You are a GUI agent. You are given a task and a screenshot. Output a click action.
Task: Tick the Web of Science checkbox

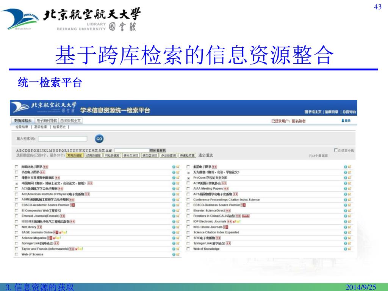(x=16, y=254)
